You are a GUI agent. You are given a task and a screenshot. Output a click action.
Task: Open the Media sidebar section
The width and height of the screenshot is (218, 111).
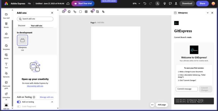(6, 56)
